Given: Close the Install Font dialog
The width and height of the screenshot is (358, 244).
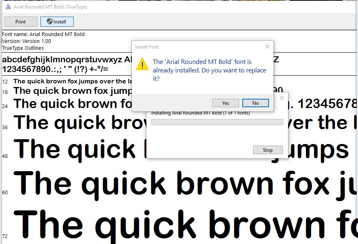Looking at the screenshot, I should coord(267,47).
